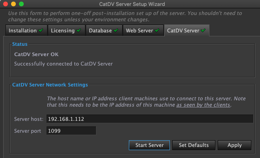Click the Set Defaults button
Image resolution: width=260 pixels, height=158 pixels.
tap(194, 145)
